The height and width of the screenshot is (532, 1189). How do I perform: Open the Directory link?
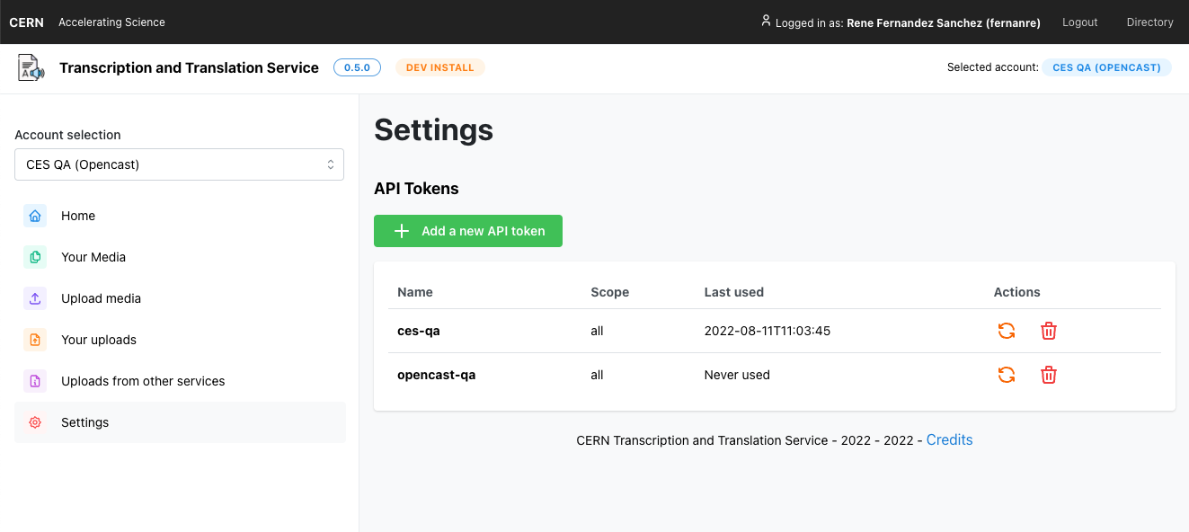click(1149, 22)
